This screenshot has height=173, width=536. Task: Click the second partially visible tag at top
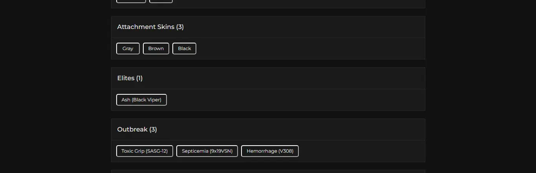coord(161,1)
